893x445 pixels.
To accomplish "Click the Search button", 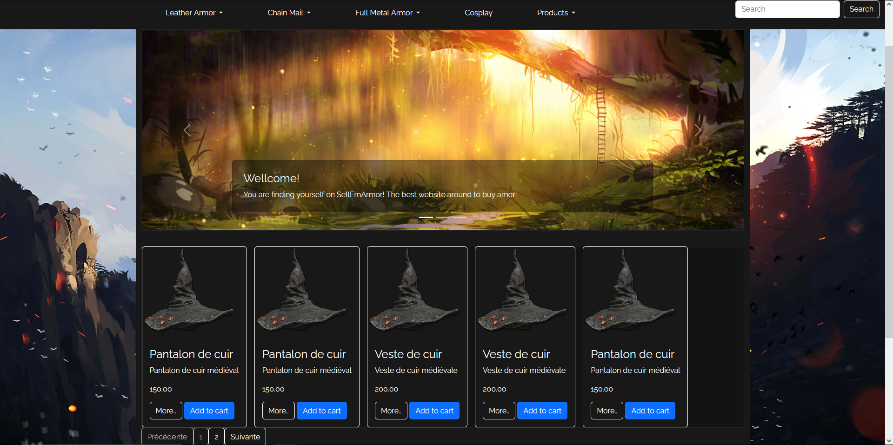I will [x=861, y=9].
